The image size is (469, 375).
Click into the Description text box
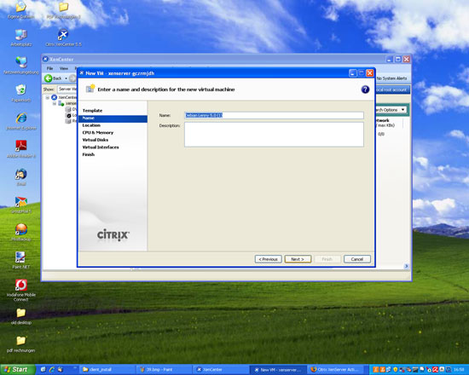pos(274,135)
